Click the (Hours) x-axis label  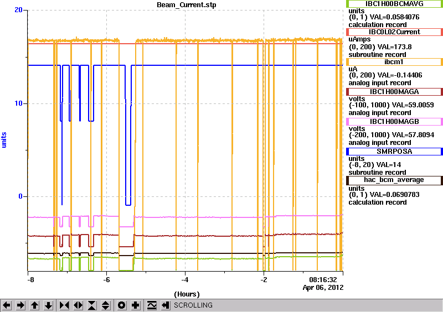[x=187, y=294]
